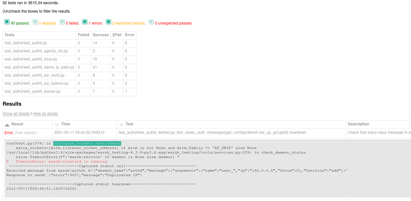Click test_authd/test_authd_ssl_certs.py row
The image size is (411, 201).
34,75
